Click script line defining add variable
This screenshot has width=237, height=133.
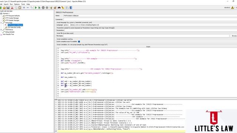tap(76, 81)
